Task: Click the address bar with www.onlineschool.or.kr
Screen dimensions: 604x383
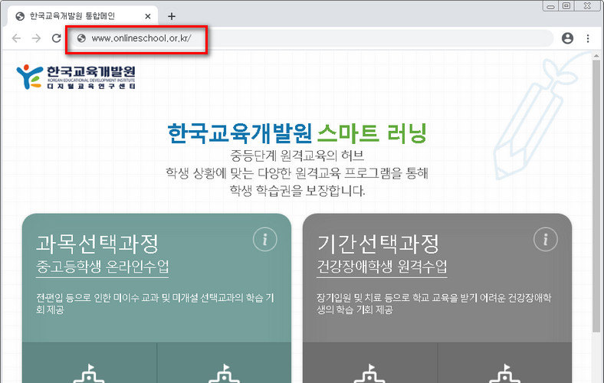Action: (x=313, y=38)
